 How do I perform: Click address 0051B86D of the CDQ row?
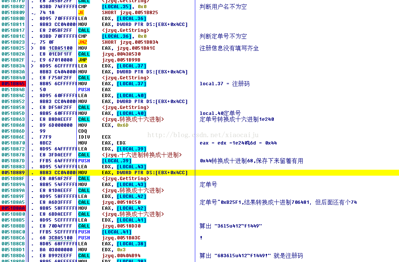tap(13, 131)
